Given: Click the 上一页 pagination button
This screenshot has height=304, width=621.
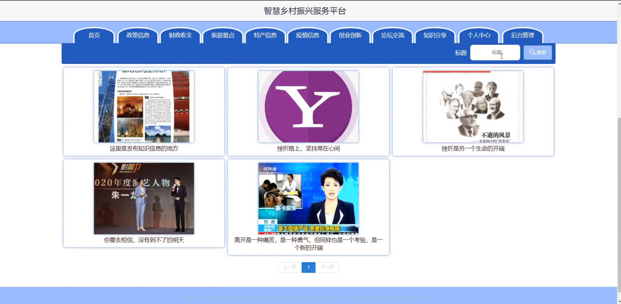Looking at the screenshot, I should (290, 267).
